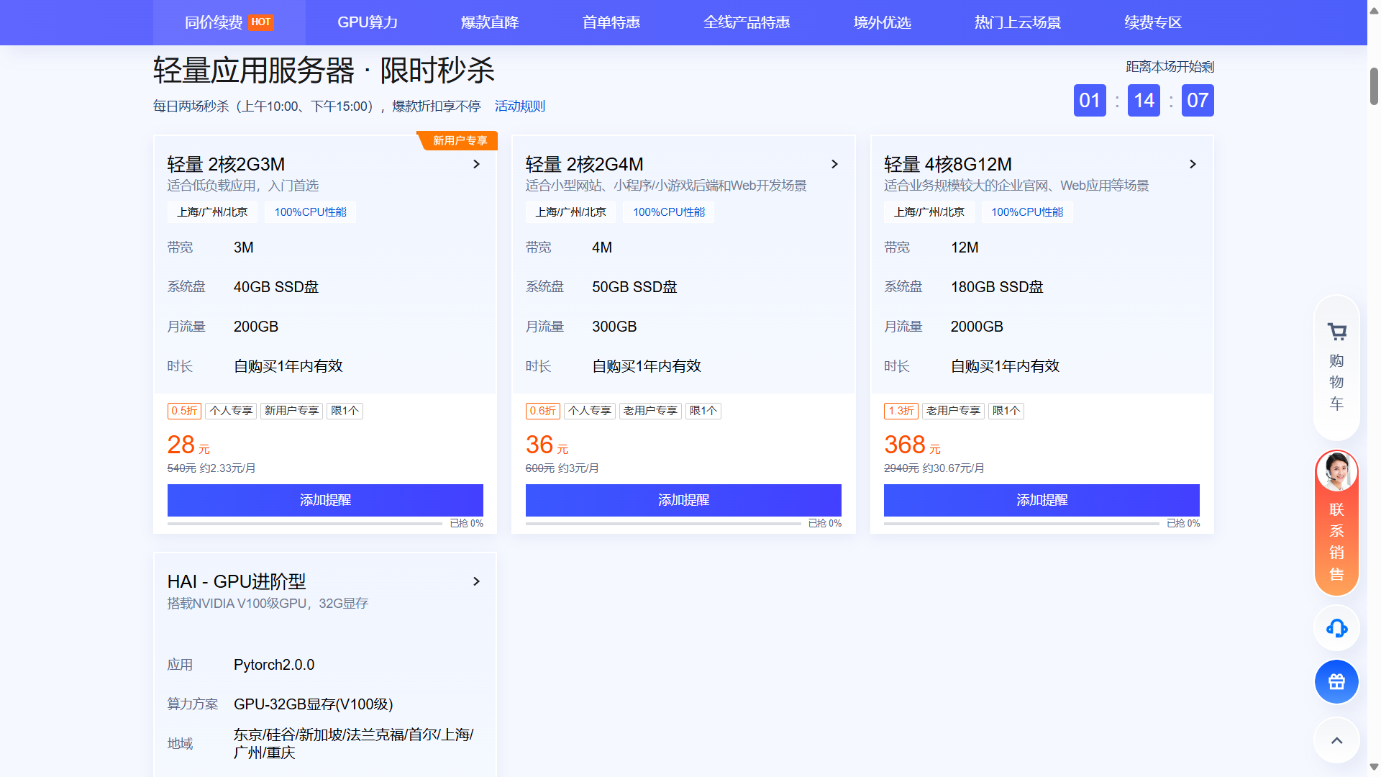Open the 续费专区 section

click(x=1153, y=22)
